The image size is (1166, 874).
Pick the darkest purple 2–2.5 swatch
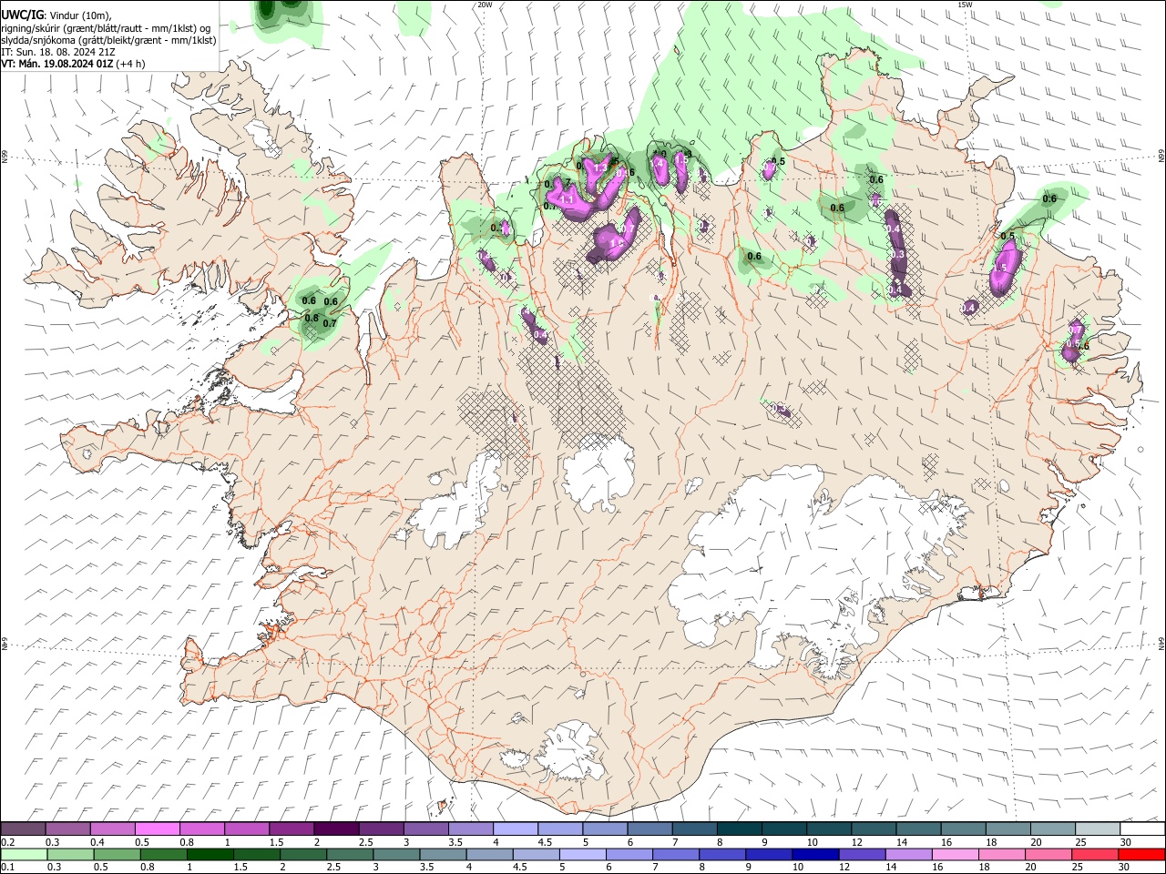click(x=335, y=829)
